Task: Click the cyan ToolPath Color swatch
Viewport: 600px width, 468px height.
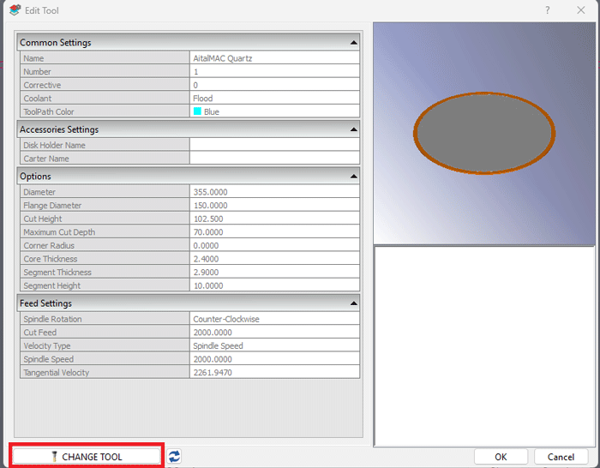Action: pyautogui.click(x=197, y=112)
